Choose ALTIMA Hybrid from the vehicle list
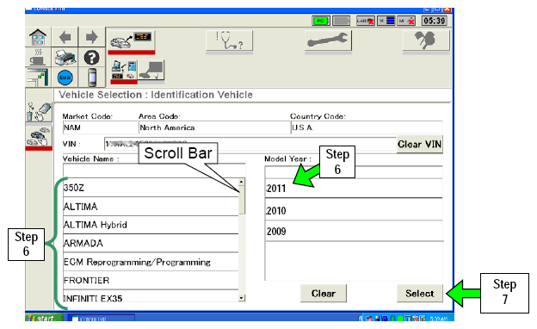 click(x=151, y=225)
